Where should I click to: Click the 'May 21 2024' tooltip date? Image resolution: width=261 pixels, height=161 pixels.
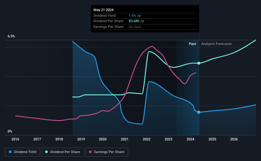click(103, 10)
